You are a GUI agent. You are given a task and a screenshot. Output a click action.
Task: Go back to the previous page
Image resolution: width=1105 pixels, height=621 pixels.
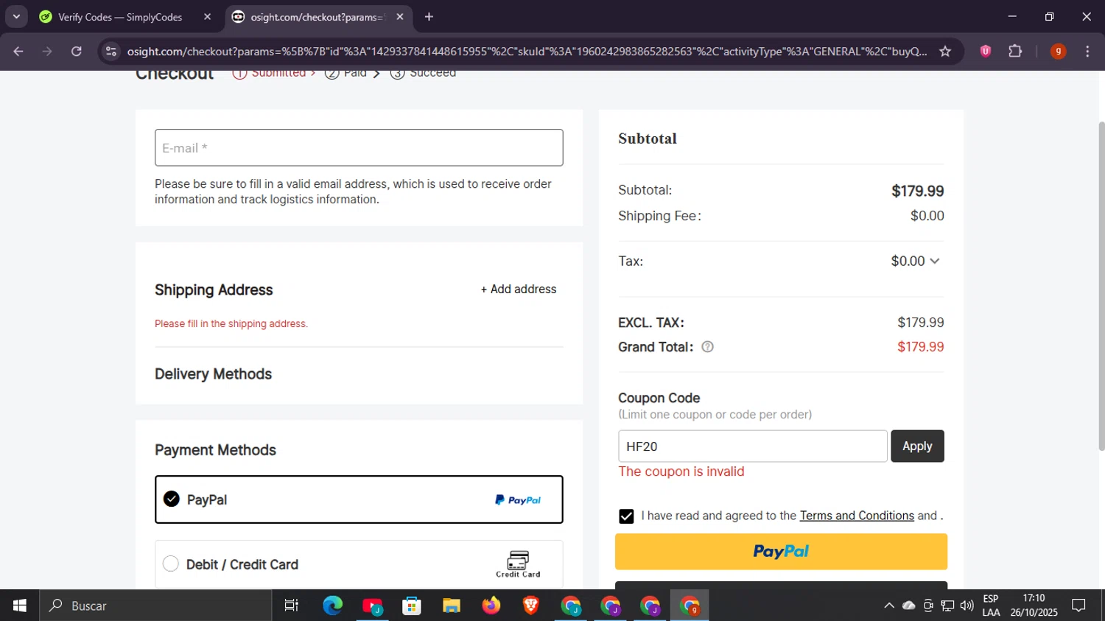point(18,52)
